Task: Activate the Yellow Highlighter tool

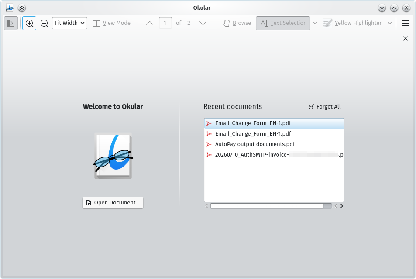Action: coord(353,23)
